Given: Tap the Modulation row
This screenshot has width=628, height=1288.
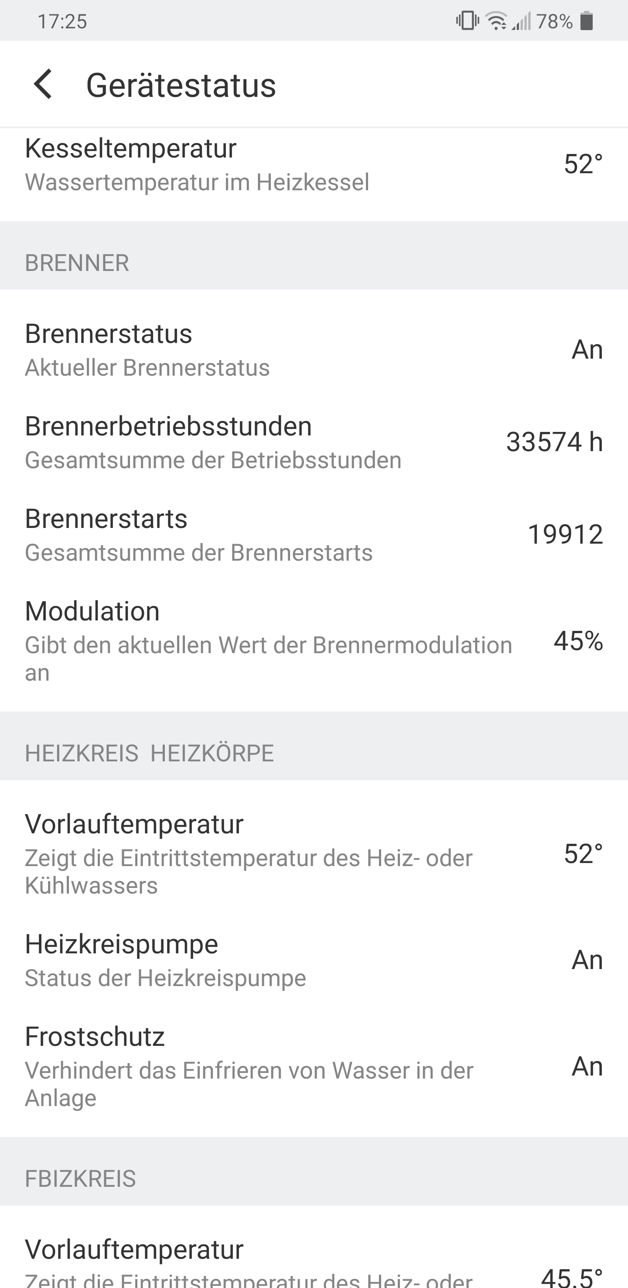Looking at the screenshot, I should tap(314, 641).
